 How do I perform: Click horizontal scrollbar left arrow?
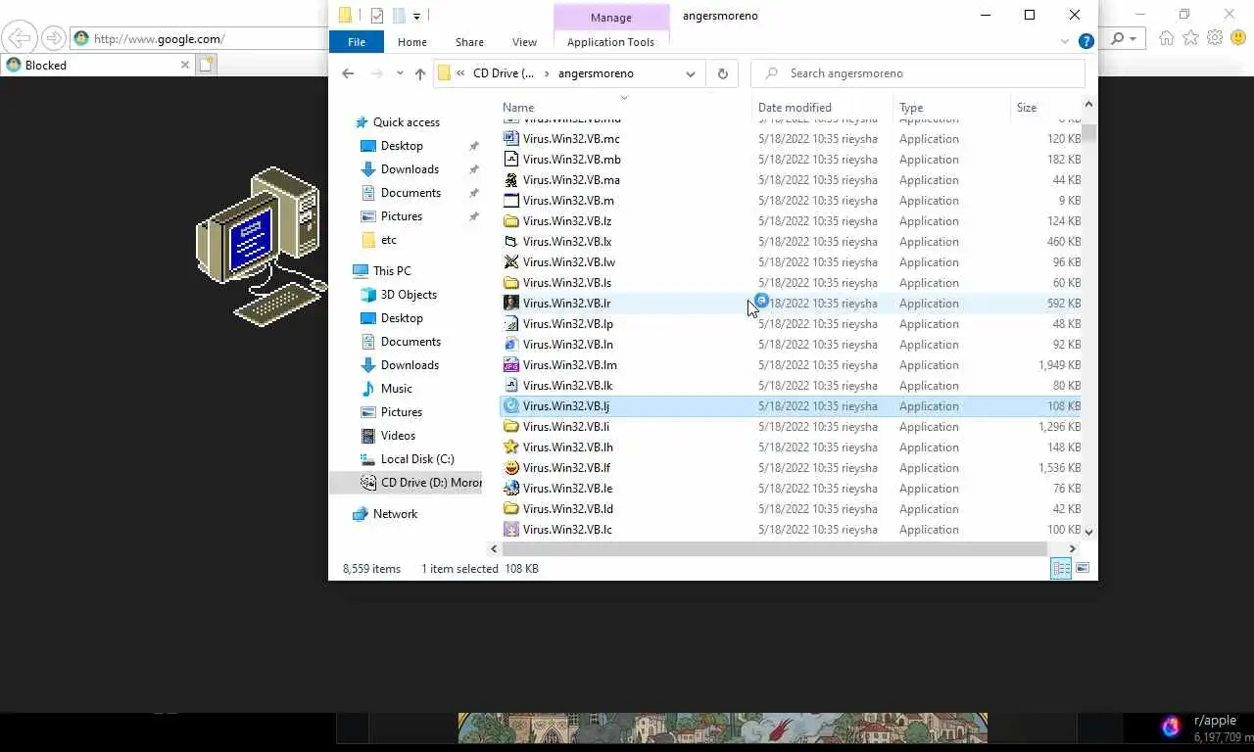click(x=494, y=549)
